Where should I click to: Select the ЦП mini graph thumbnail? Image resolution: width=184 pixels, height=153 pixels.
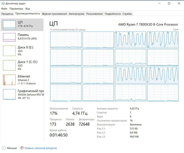point(9,25)
